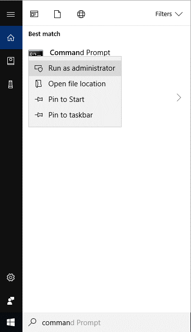Click the 'Best match' heading

pos(44,34)
